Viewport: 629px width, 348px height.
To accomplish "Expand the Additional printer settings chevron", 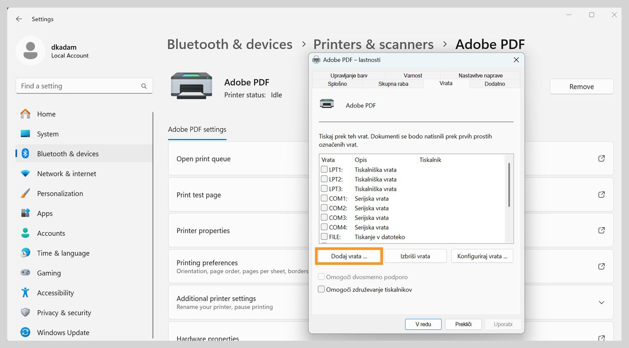I will click(601, 303).
